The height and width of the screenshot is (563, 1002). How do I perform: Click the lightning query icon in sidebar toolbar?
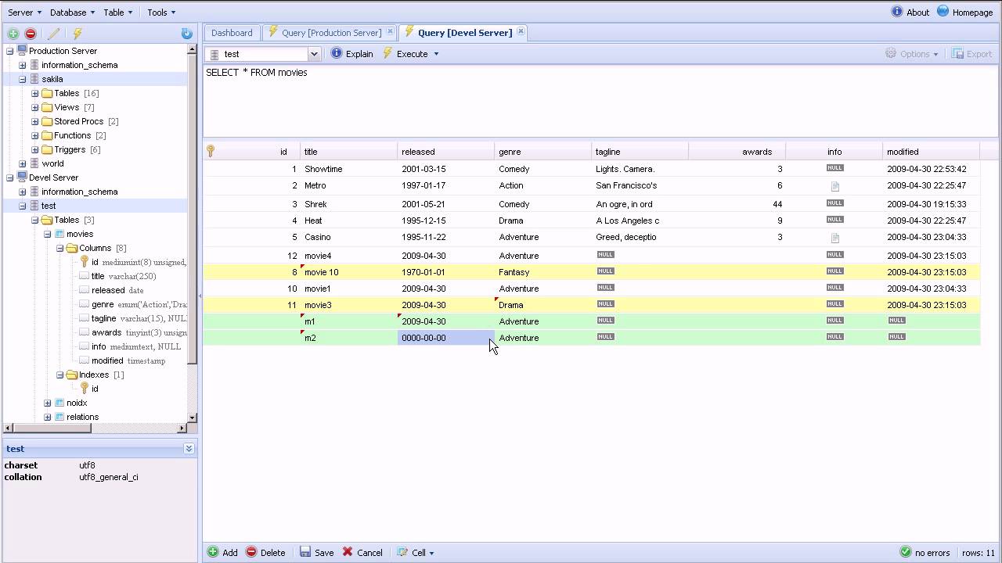coord(77,34)
